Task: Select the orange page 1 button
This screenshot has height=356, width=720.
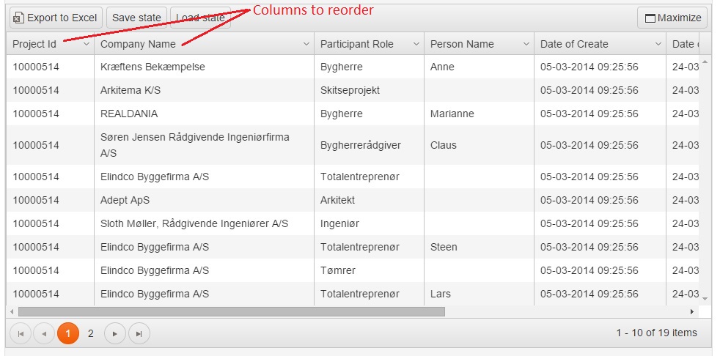Action: click(68, 333)
